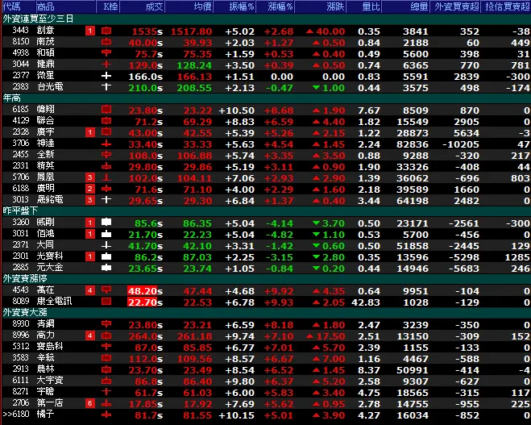Click the candlestick icon for 2885 元大金
The width and height of the screenshot is (531, 425).
(x=106, y=268)
